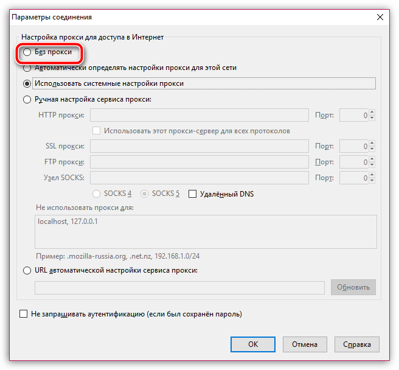Click the "Узел SOCKS:" label

64,178
